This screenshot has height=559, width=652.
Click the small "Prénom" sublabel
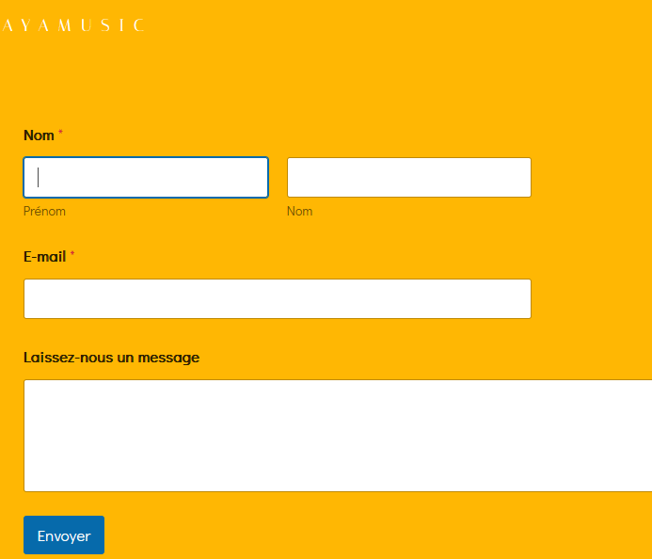point(44,212)
